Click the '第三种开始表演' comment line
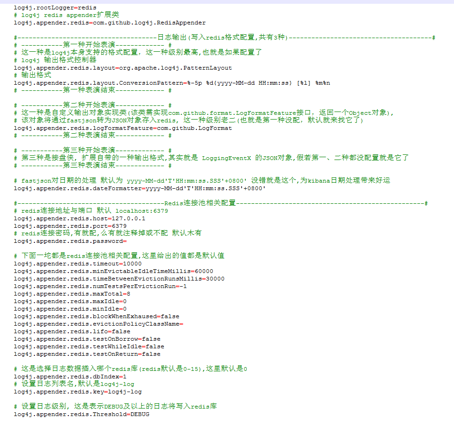The width and height of the screenshot is (454, 425). [93, 150]
